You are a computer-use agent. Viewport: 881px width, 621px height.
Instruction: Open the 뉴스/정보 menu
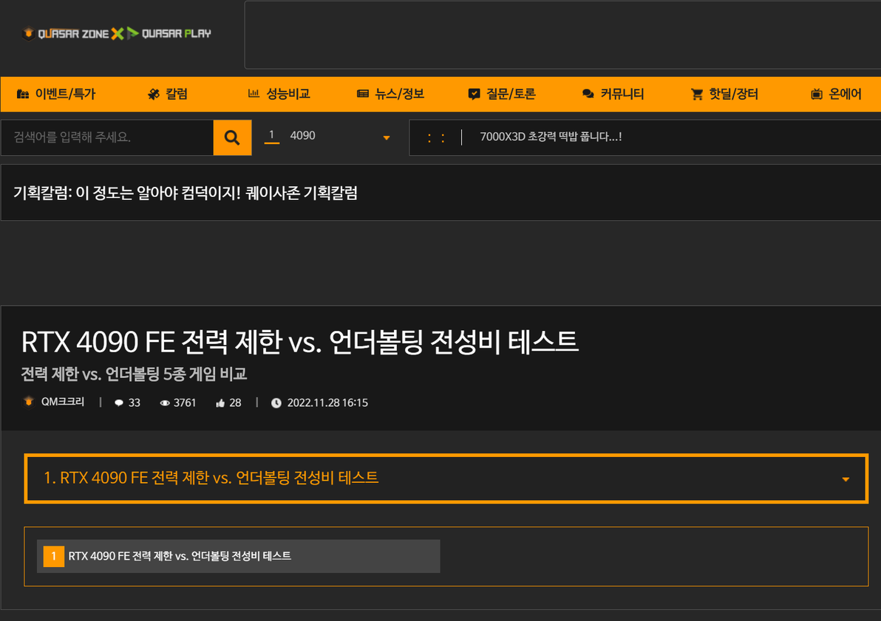tap(390, 95)
